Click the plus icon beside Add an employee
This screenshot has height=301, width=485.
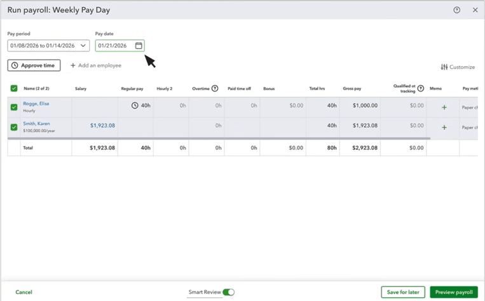(x=73, y=65)
